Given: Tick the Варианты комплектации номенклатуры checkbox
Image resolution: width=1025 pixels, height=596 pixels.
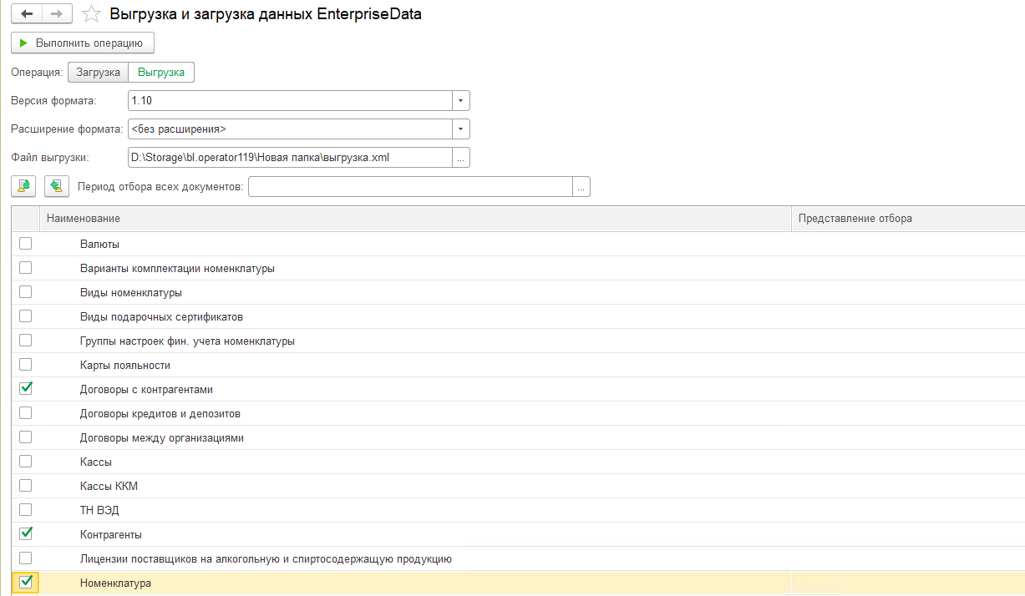Looking at the screenshot, I should click(x=25, y=268).
